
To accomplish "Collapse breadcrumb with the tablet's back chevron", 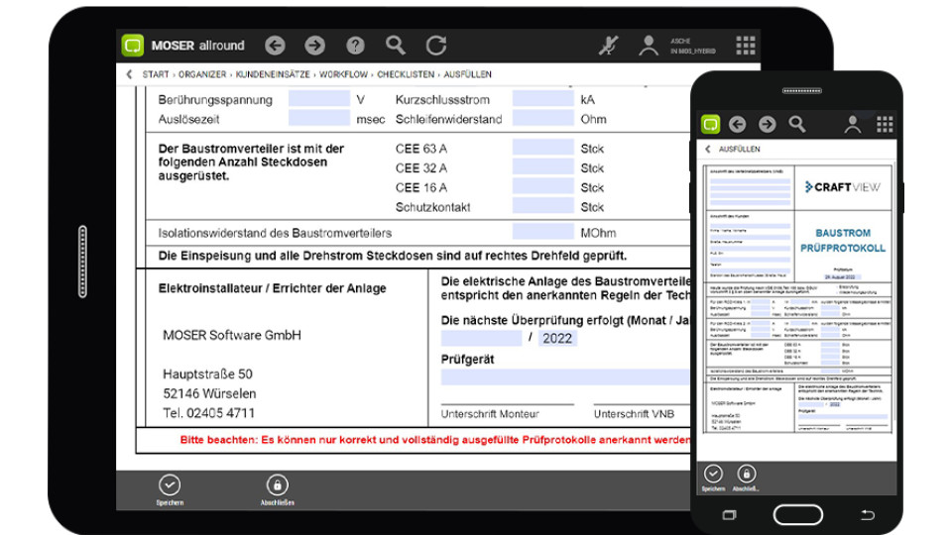I will (129, 74).
